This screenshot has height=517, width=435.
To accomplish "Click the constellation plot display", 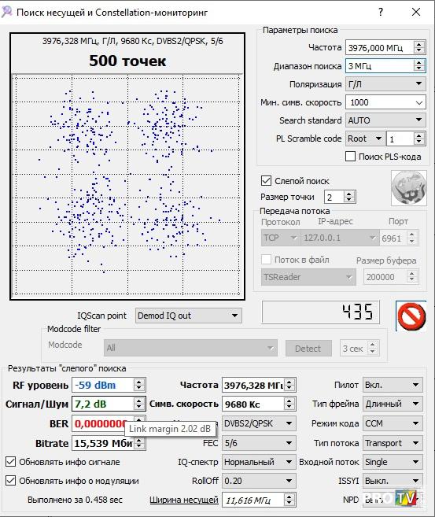I will [x=127, y=185].
